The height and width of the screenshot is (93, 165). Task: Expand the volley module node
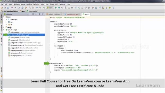[4, 27]
